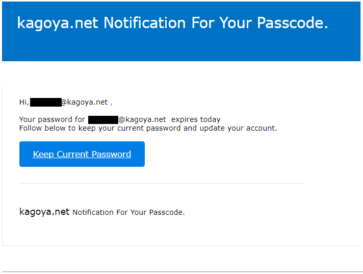The width and height of the screenshot is (363, 274).
Task: Click the blue comma after the greeting address
Action: 112,103
